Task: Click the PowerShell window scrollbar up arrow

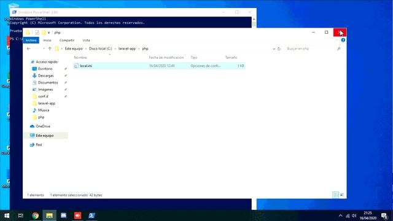Action: pos(254,19)
